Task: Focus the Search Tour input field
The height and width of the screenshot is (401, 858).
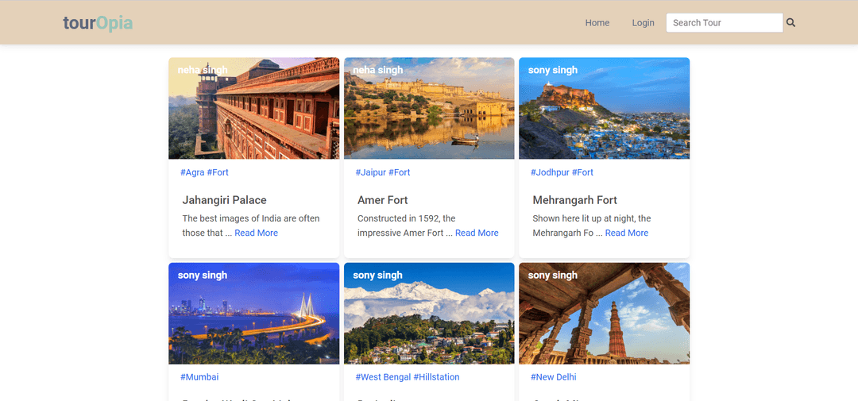Action: click(x=725, y=23)
